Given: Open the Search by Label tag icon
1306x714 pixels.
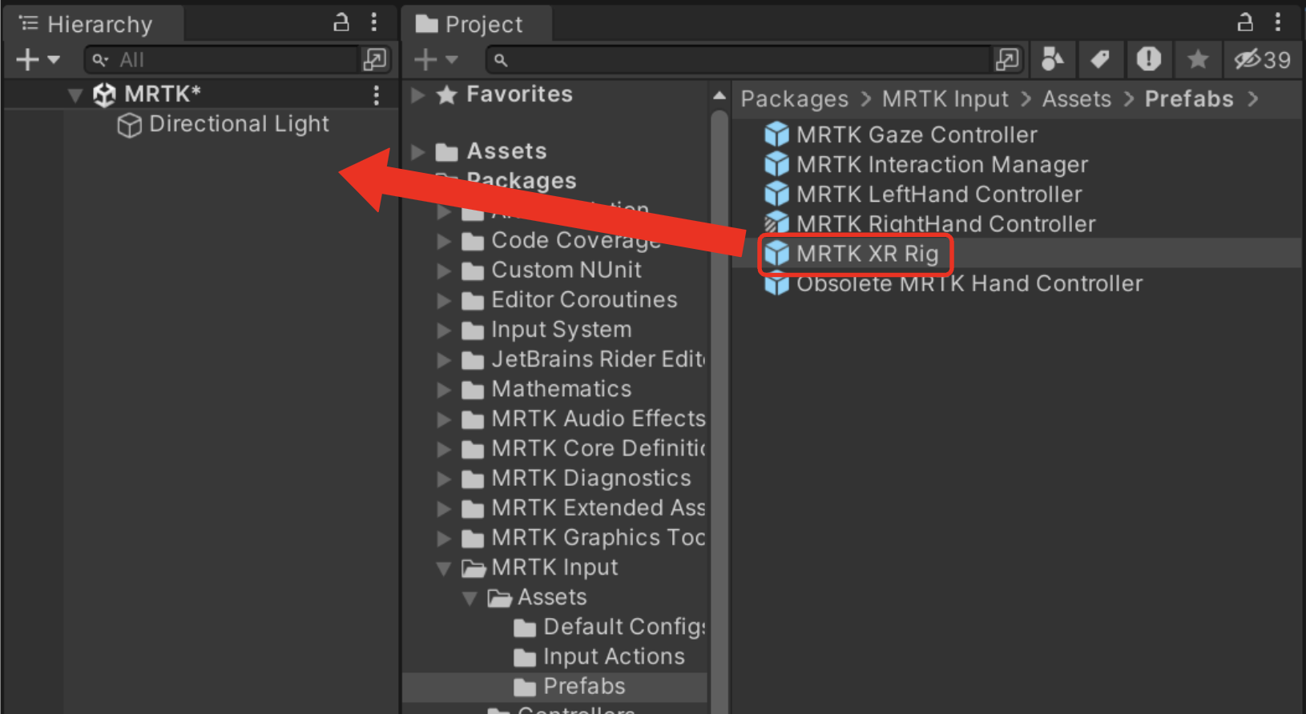Looking at the screenshot, I should 1100,59.
